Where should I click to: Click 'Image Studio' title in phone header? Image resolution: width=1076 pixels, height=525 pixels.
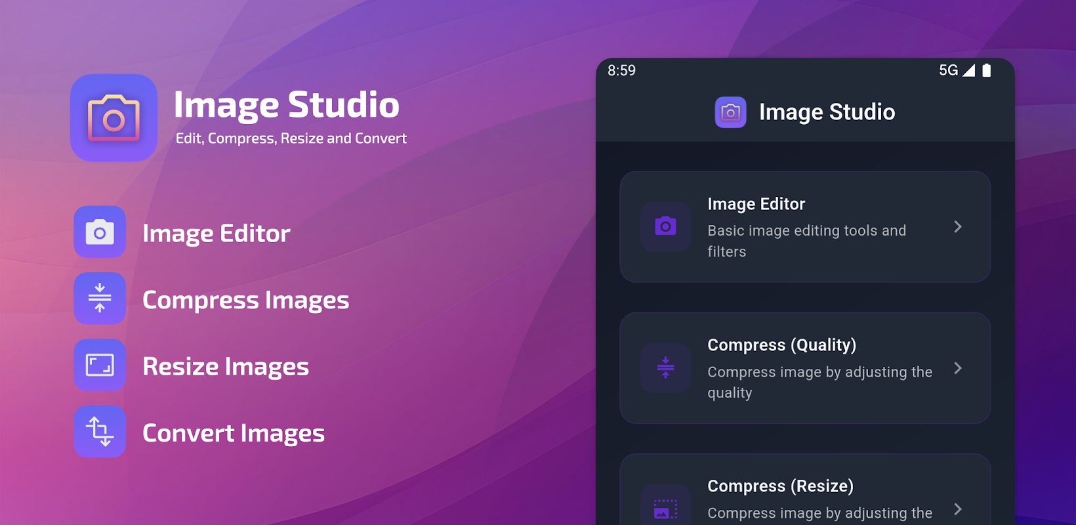[827, 112]
